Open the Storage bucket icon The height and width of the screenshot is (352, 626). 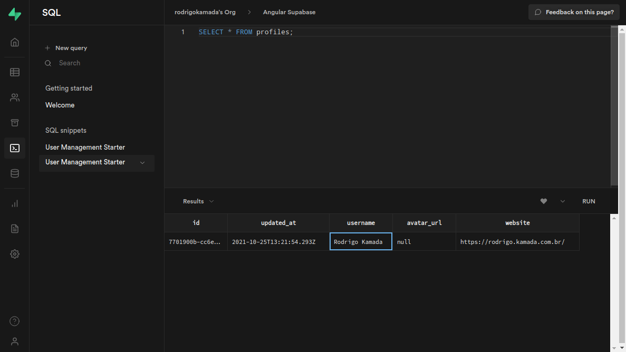(15, 123)
